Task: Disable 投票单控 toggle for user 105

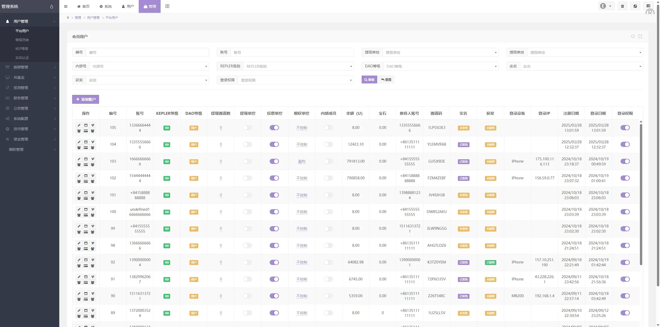Action: click(x=274, y=128)
